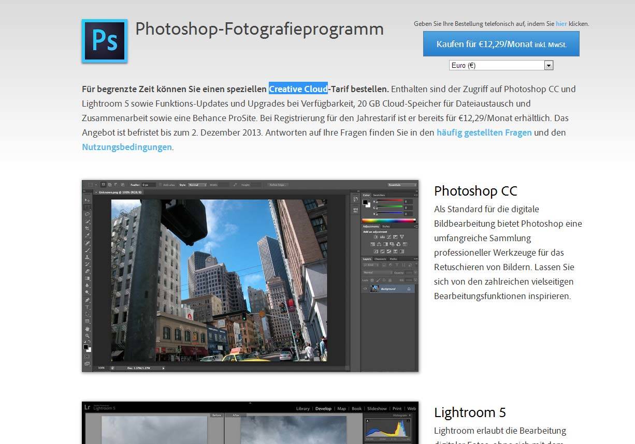Click the foreground color swatch in toolbar
The image size is (635, 444).
coord(86,347)
